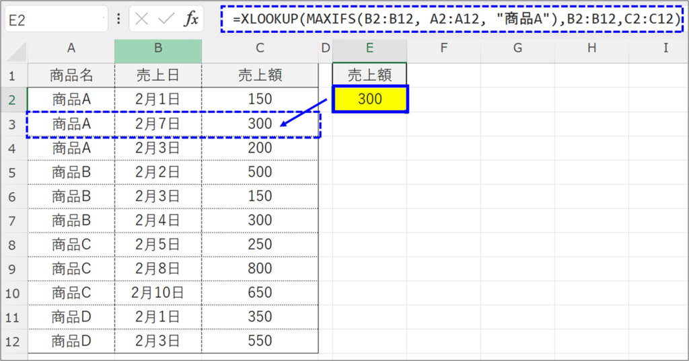689x361 pixels.
Task: Select the cell with sales amount 550
Action: [x=260, y=341]
